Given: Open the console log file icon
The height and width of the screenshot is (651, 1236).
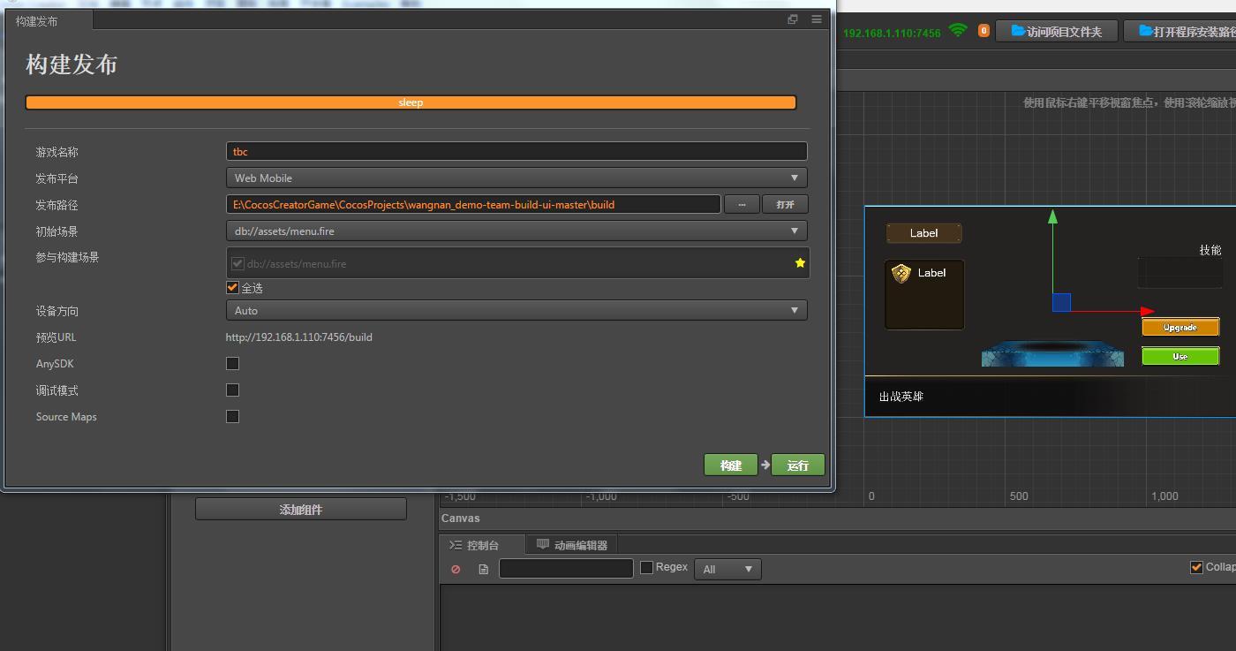Looking at the screenshot, I should pos(483,569).
